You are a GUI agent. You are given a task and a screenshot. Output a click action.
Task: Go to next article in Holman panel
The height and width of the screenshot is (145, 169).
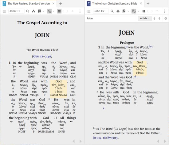click(165, 141)
